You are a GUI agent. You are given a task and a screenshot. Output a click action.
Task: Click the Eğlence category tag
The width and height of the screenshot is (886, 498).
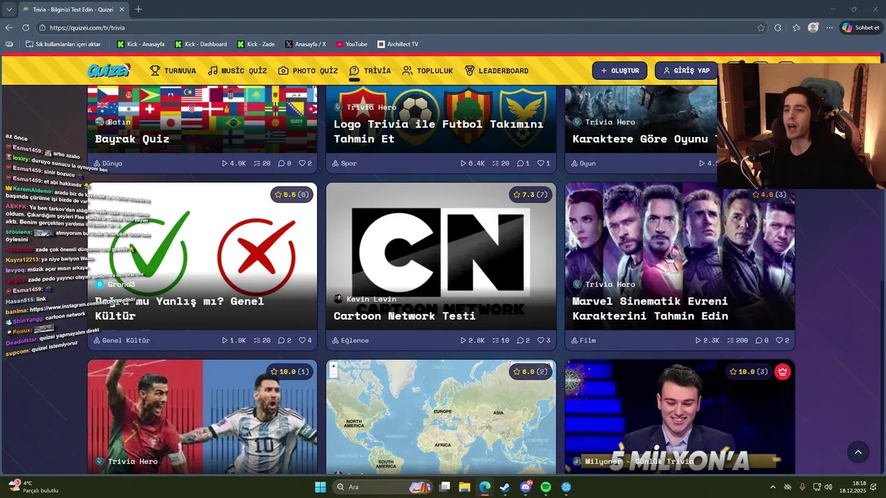[350, 340]
